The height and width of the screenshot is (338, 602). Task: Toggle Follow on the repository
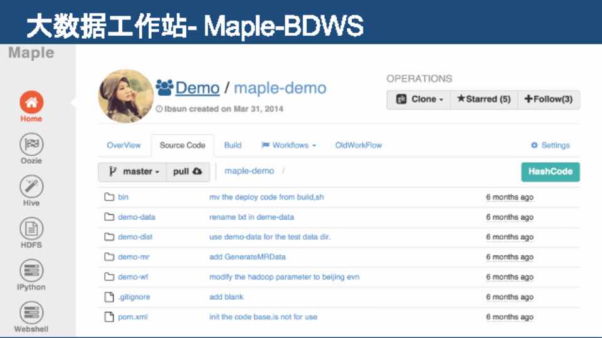548,100
